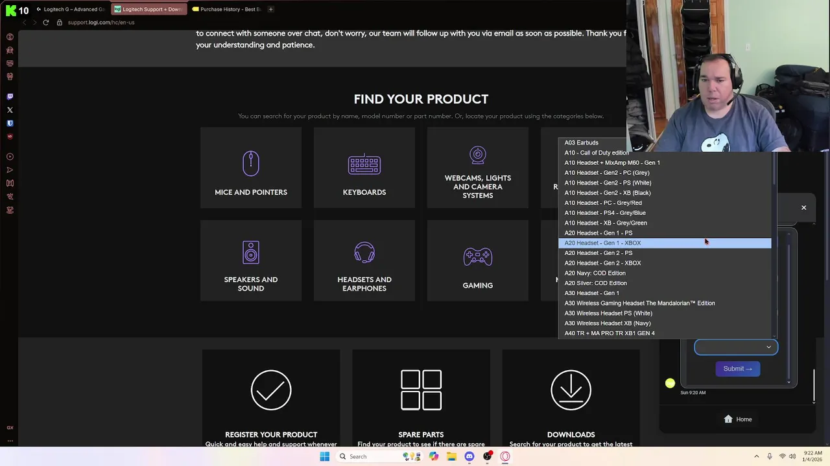830x466 pixels.
Task: Open the Bitwarden shield sidebar icon
Action: 10,123
